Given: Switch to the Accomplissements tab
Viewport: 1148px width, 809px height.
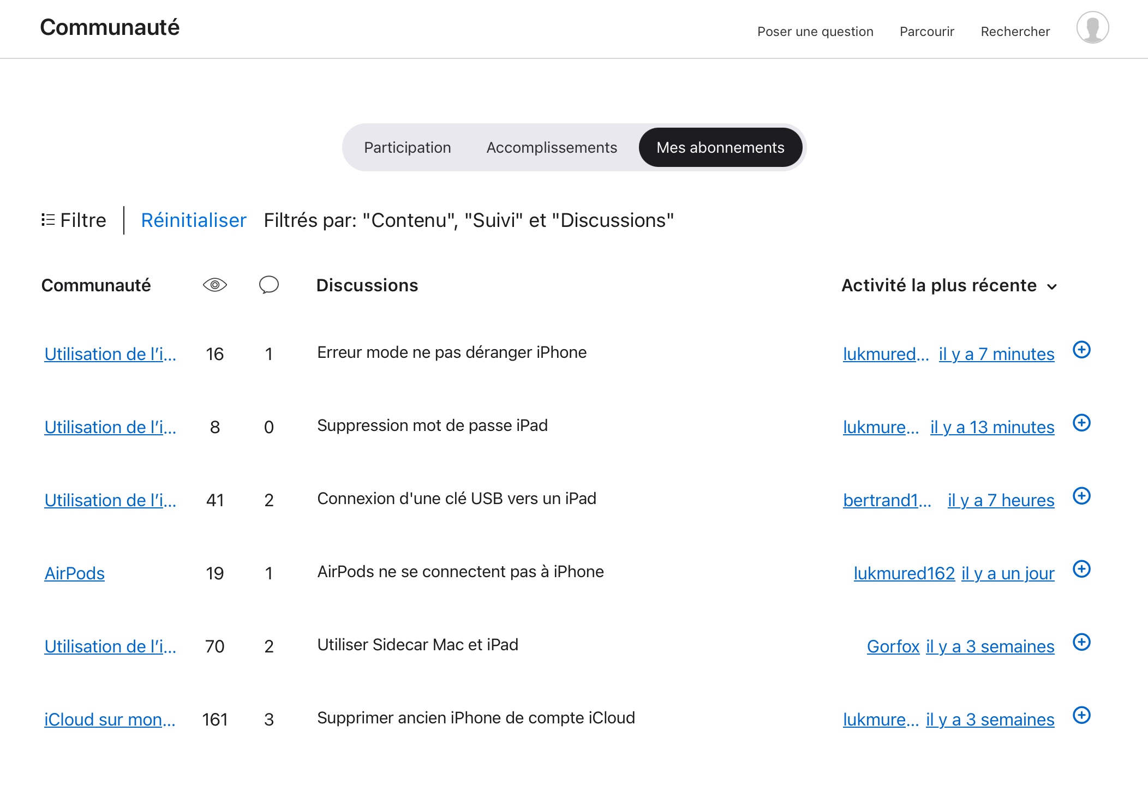Looking at the screenshot, I should click(x=552, y=147).
